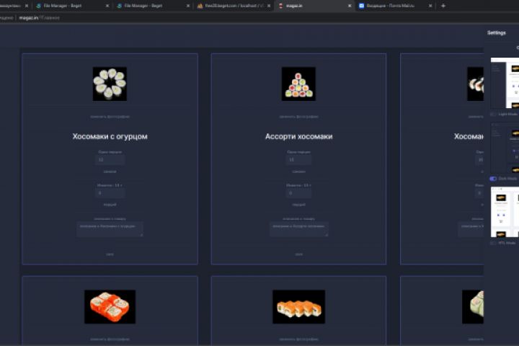This screenshot has height=346, width=519.
Task: Open the phpMyAdmin localhost browser tab
Action: click(233, 6)
